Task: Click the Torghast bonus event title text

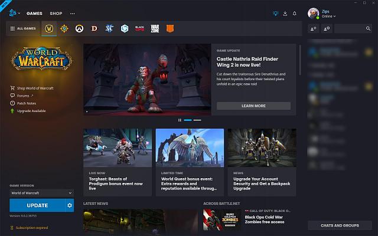Action: [x=116, y=183]
